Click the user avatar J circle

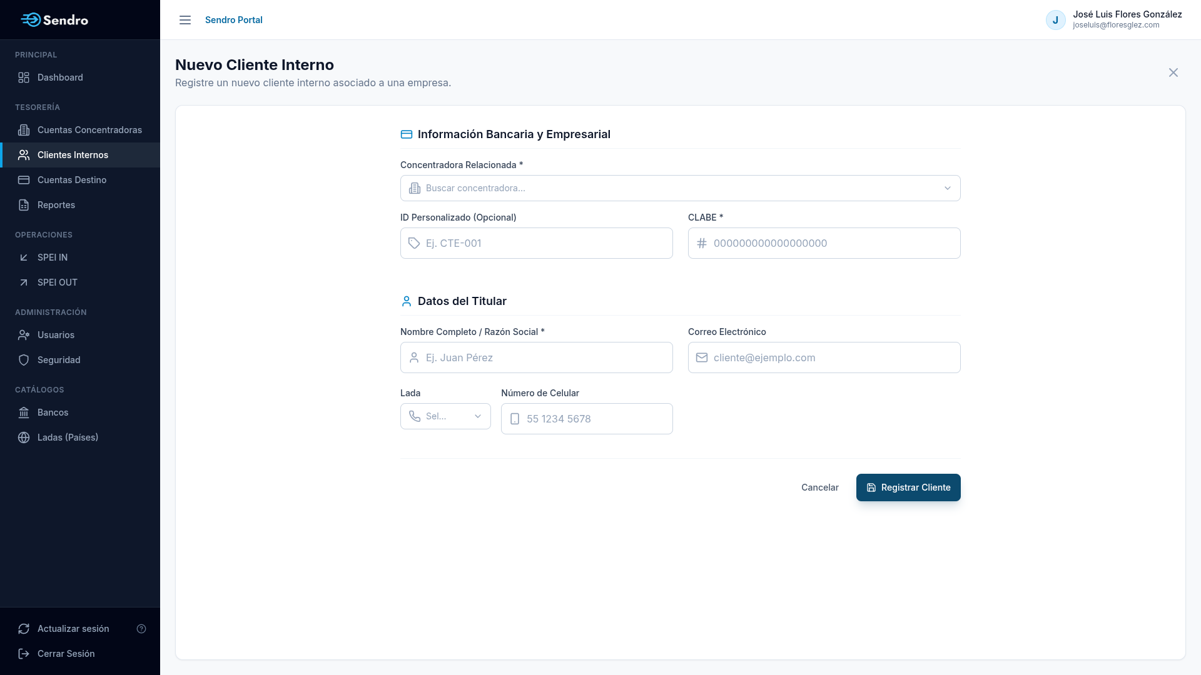tap(1056, 20)
